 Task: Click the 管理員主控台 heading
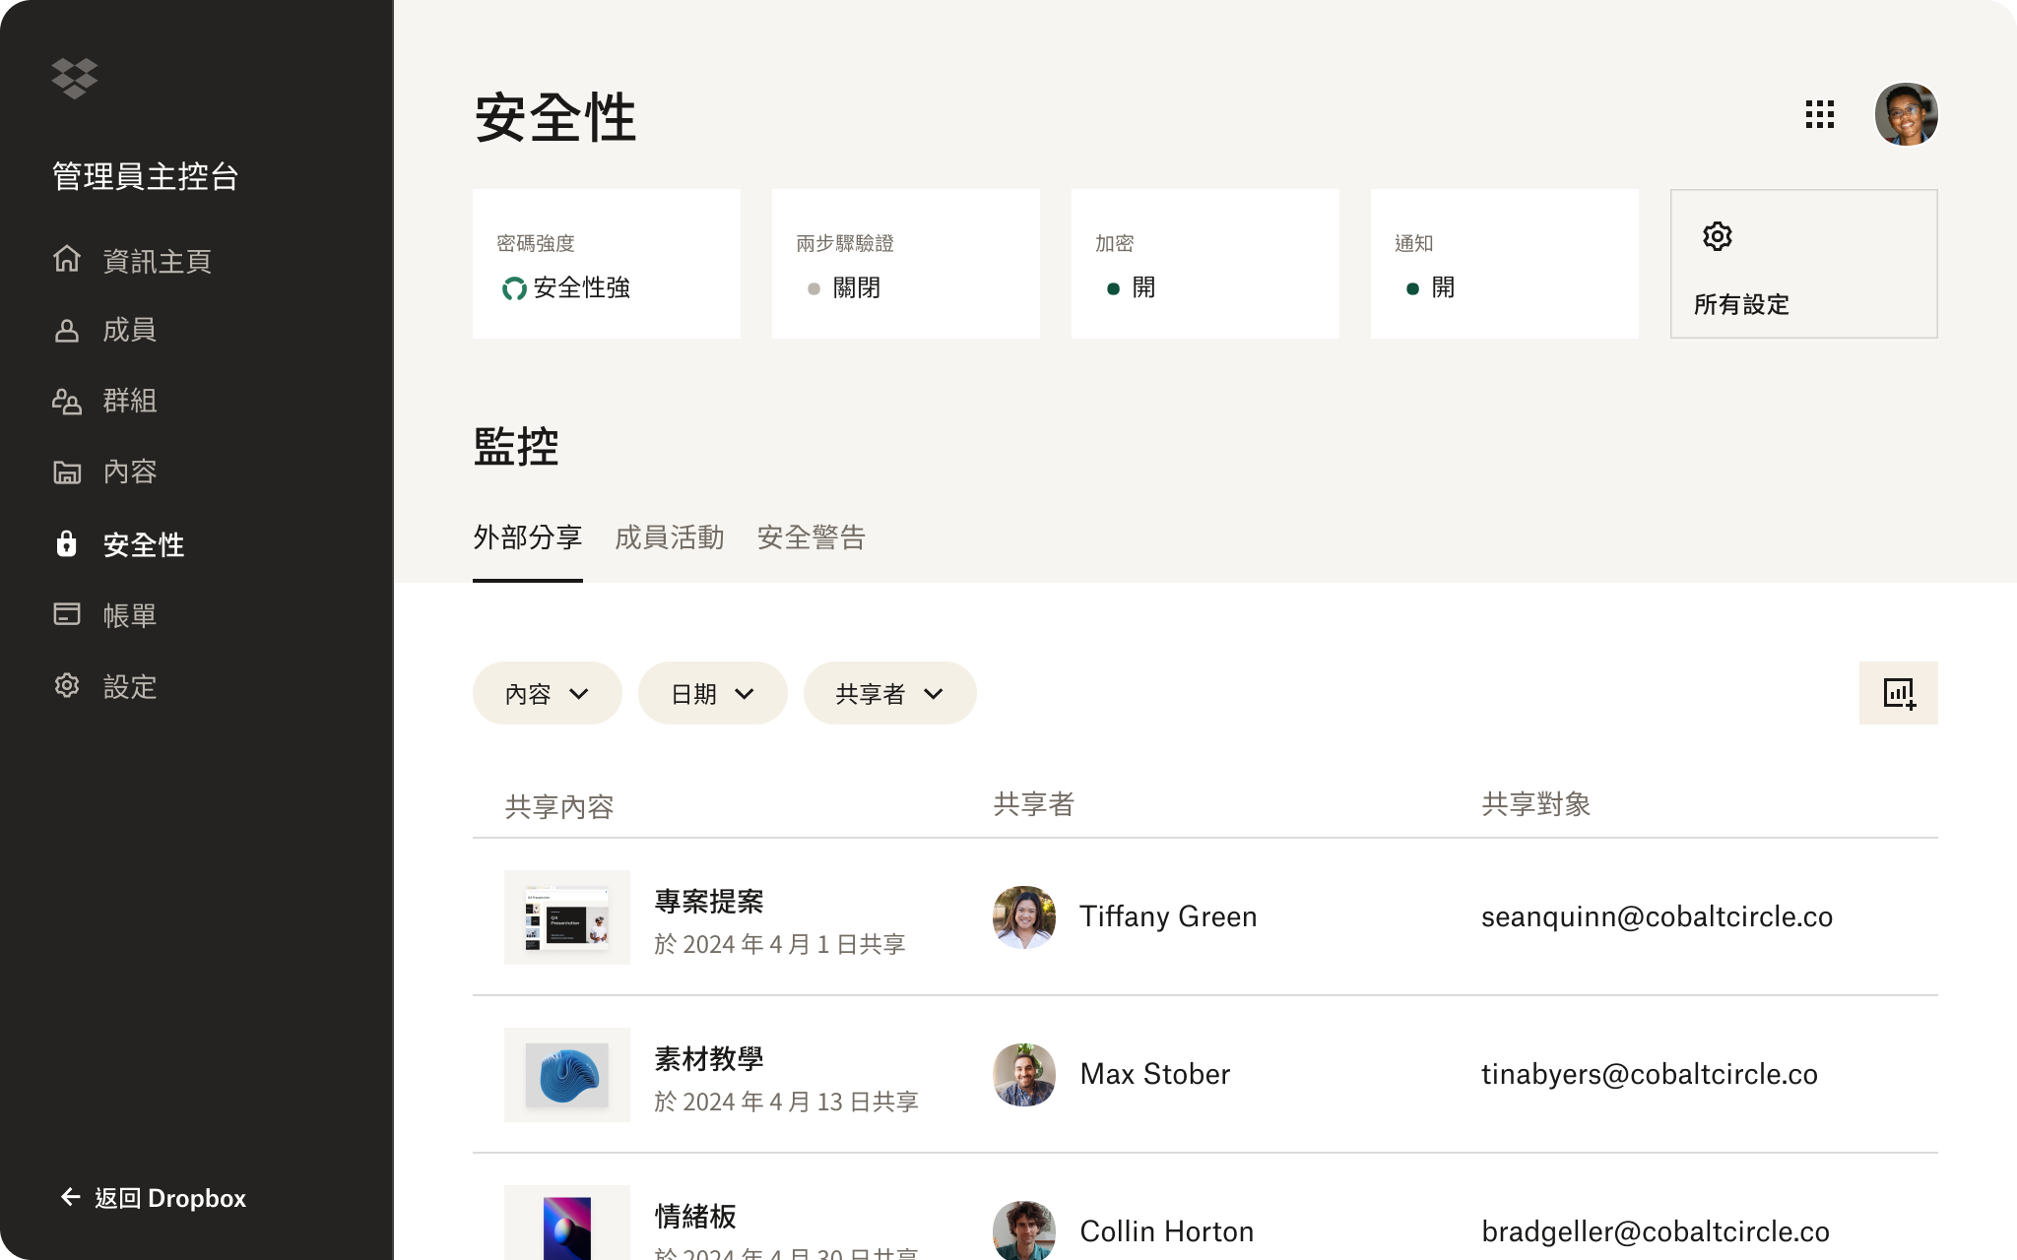point(146,176)
